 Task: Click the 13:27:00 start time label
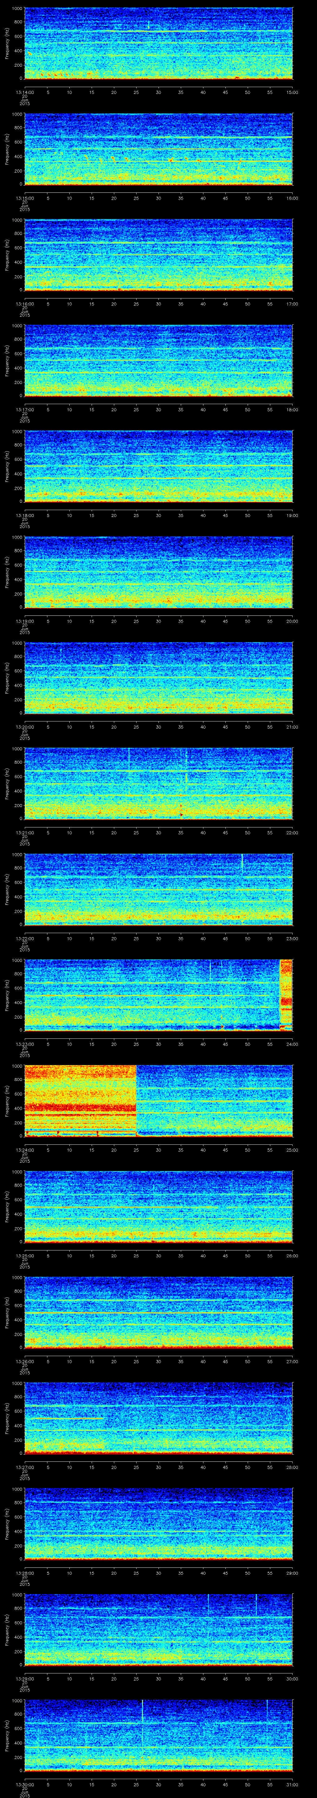click(x=24, y=1466)
